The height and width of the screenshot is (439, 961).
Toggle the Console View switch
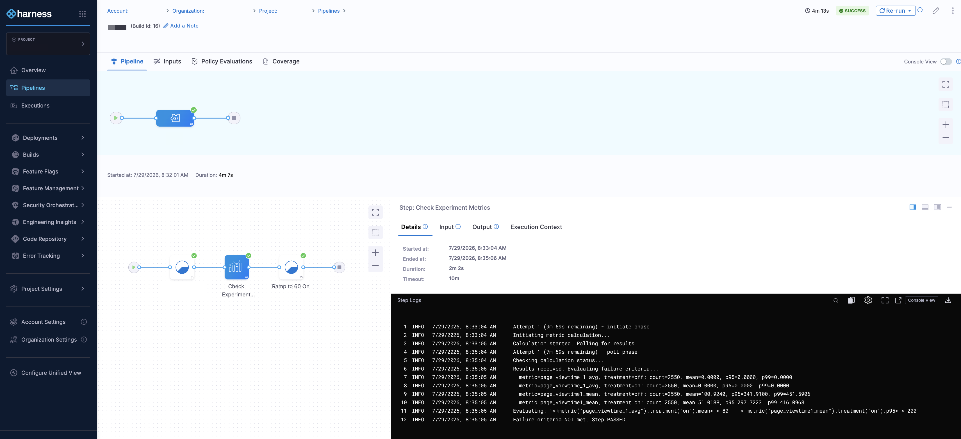(x=946, y=62)
